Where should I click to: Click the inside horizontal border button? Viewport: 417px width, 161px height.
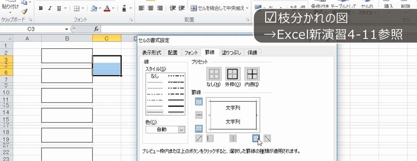tap(199, 115)
